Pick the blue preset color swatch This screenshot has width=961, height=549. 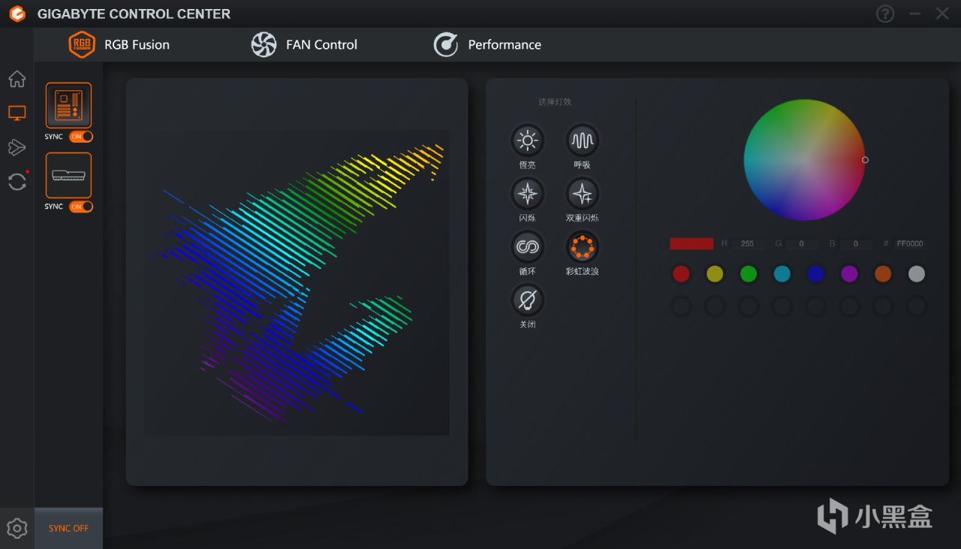815,274
